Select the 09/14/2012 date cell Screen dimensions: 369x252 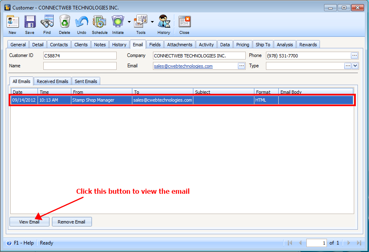click(x=24, y=100)
